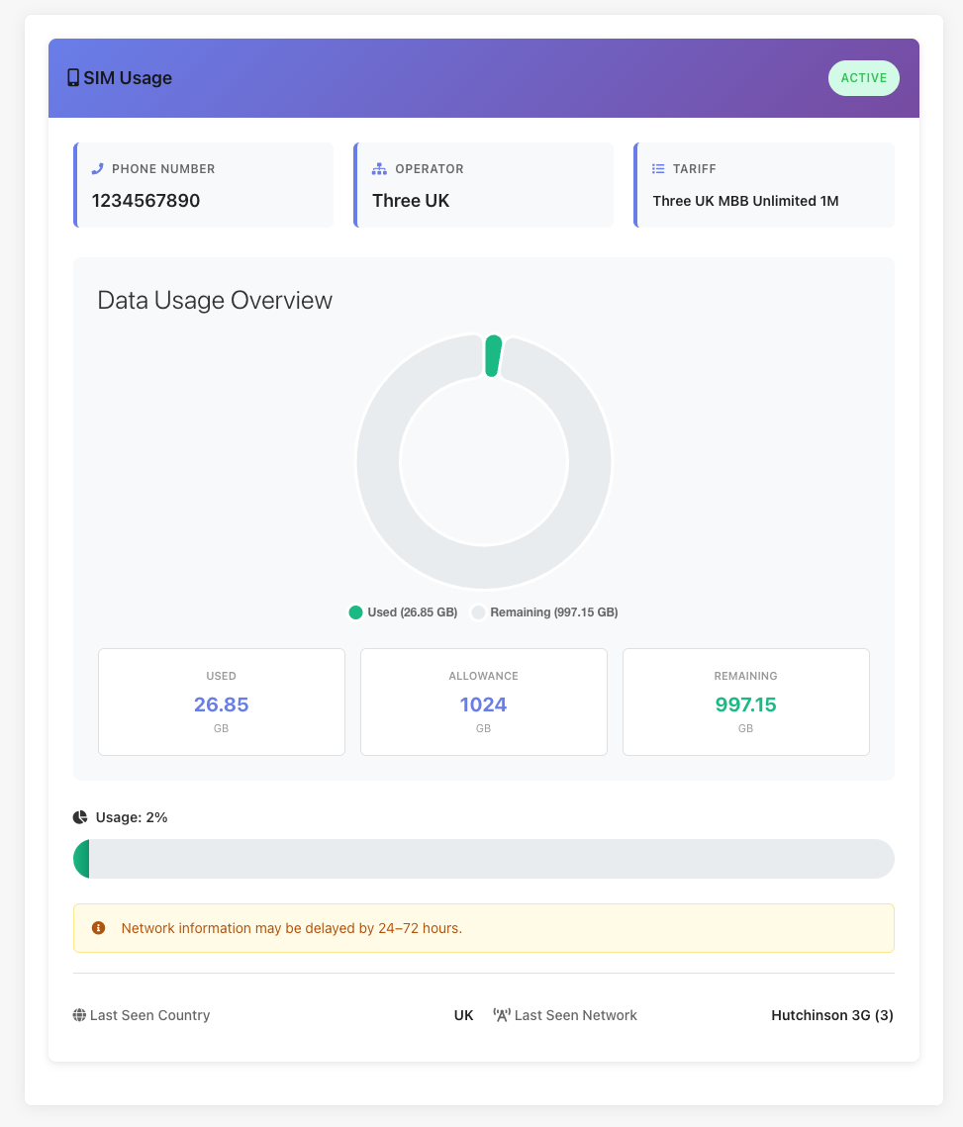Toggle the Remaining (997.15 GB) legend item
The image size is (963, 1127).
544,612
